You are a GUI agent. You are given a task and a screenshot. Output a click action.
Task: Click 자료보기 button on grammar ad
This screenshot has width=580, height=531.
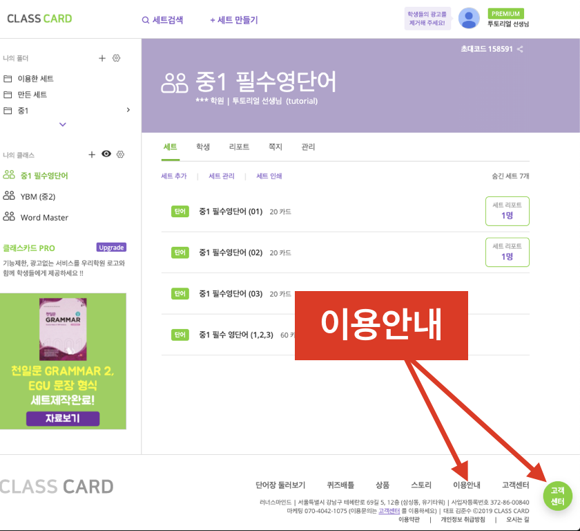(63, 418)
